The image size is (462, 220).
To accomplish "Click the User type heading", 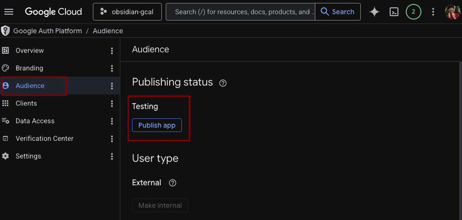I will click(155, 158).
